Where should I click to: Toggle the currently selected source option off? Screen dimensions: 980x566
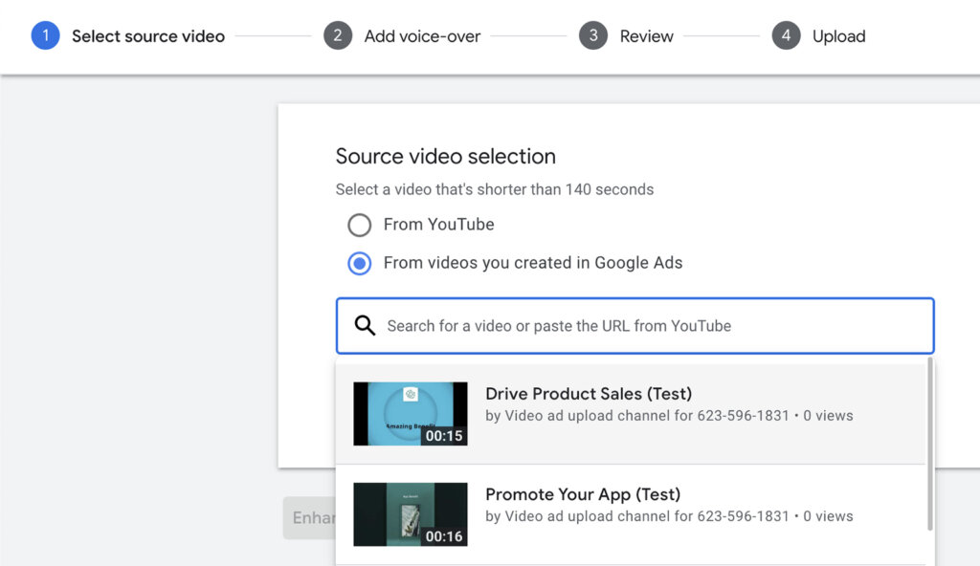(x=359, y=263)
